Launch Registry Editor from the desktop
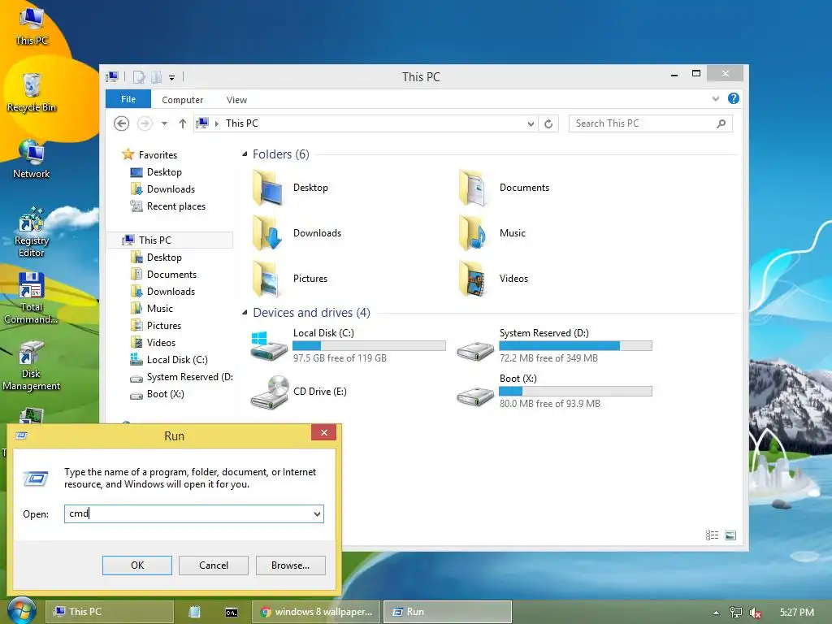 click(32, 232)
